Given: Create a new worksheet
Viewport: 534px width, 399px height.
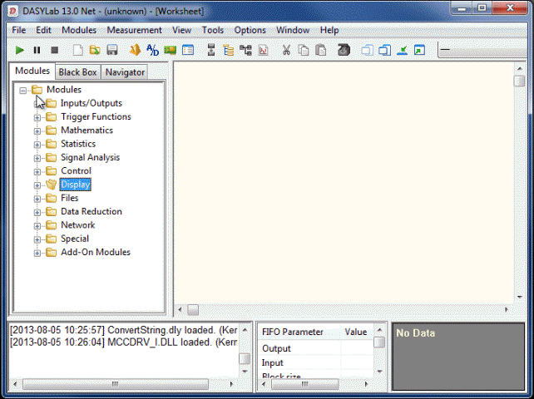Looking at the screenshot, I should (78, 51).
